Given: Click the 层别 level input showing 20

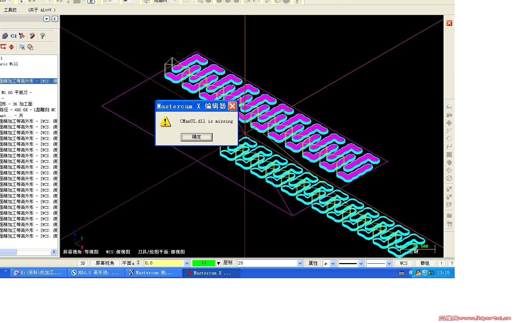Looking at the screenshot, I should [267, 263].
